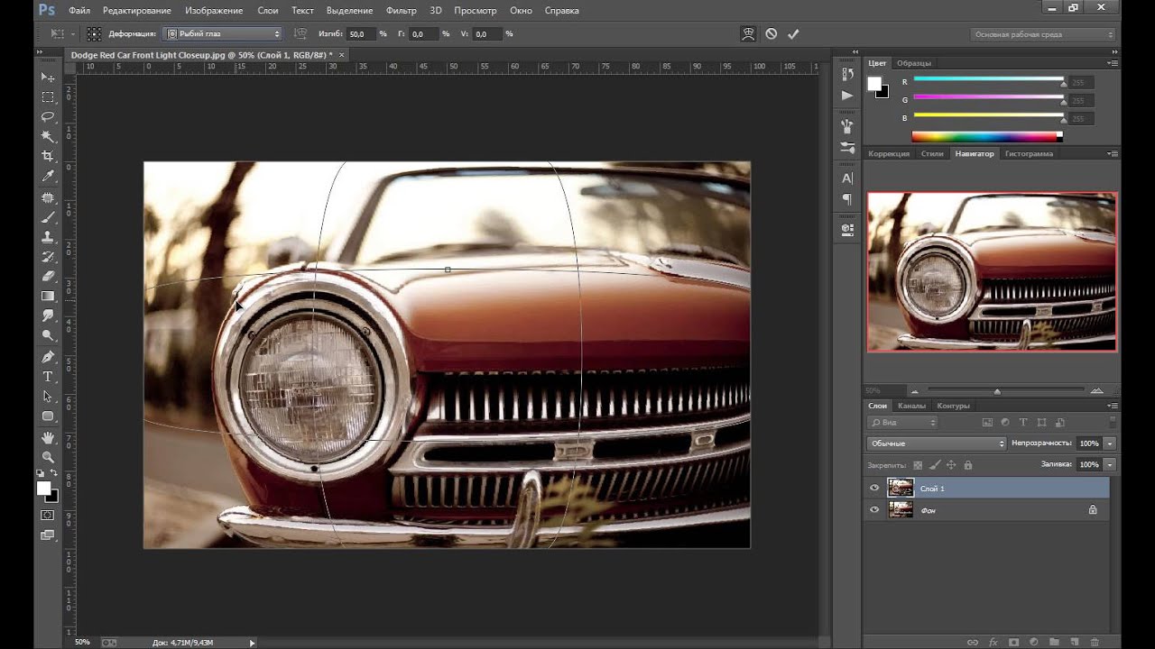Toggle visibility of the Фон layer
Image resolution: width=1155 pixels, height=649 pixels.
click(873, 510)
